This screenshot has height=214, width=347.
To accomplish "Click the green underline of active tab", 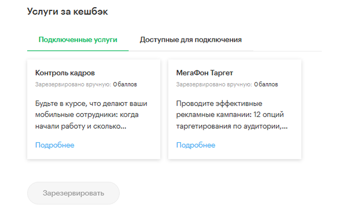I will click(78, 51).
